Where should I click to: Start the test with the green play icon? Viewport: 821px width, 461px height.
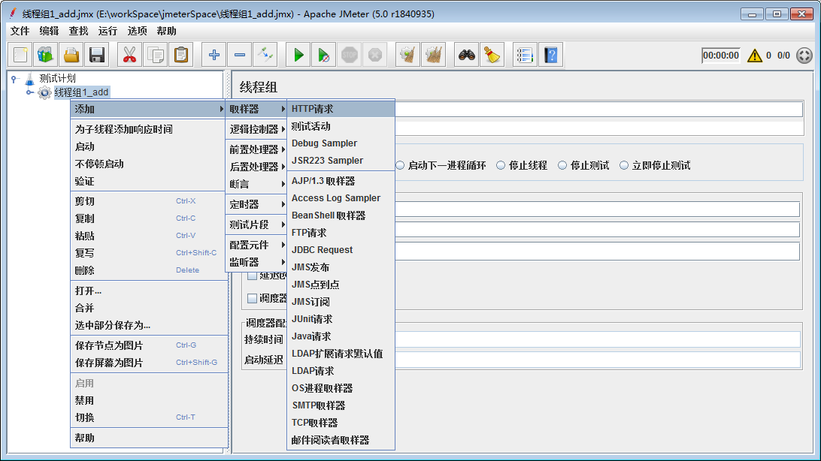298,55
